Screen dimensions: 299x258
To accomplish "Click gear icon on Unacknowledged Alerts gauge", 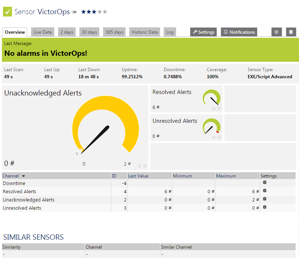I will coord(145,166).
